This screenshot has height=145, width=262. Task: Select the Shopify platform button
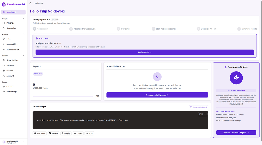click(66, 133)
